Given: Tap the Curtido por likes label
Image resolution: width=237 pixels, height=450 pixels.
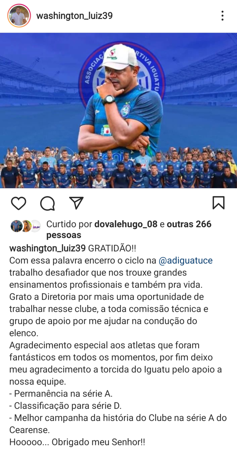Looking at the screenshot, I should pyautogui.click(x=69, y=224).
